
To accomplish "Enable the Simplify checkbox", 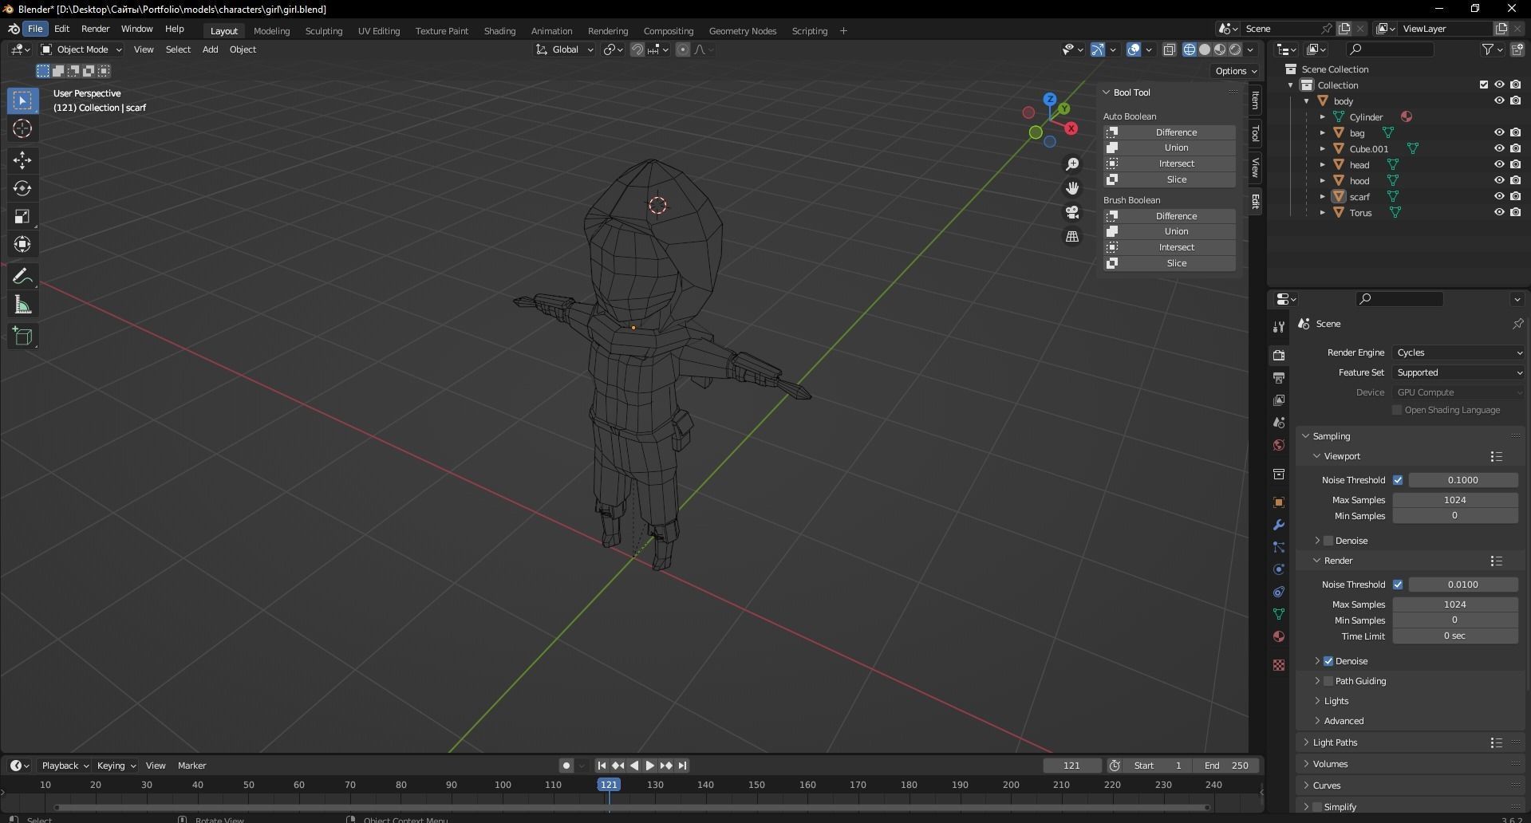I will [x=1317, y=807].
